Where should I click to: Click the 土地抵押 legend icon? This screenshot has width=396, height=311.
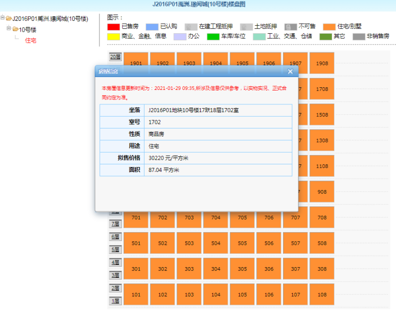(246, 27)
